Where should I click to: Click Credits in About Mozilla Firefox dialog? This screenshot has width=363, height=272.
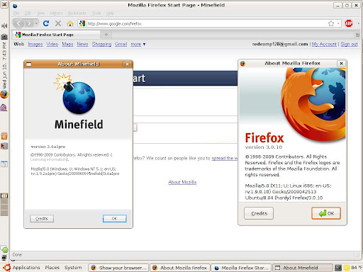tap(259, 213)
